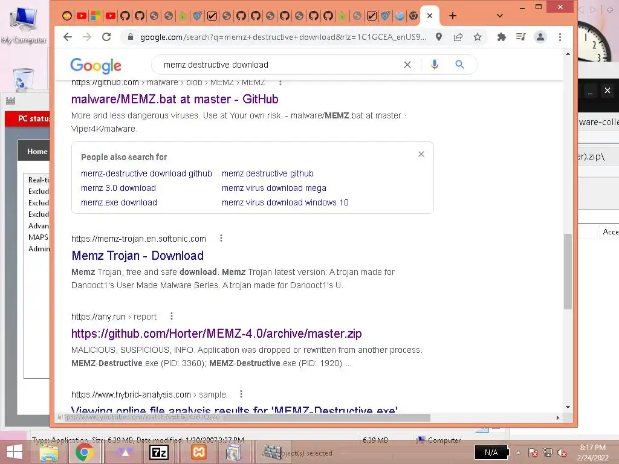Click the Chrome taskbar icon
This screenshot has width=619, height=464.
click(x=84, y=453)
